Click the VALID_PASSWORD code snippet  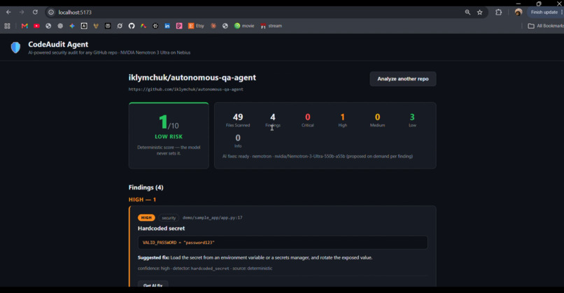[283, 243]
